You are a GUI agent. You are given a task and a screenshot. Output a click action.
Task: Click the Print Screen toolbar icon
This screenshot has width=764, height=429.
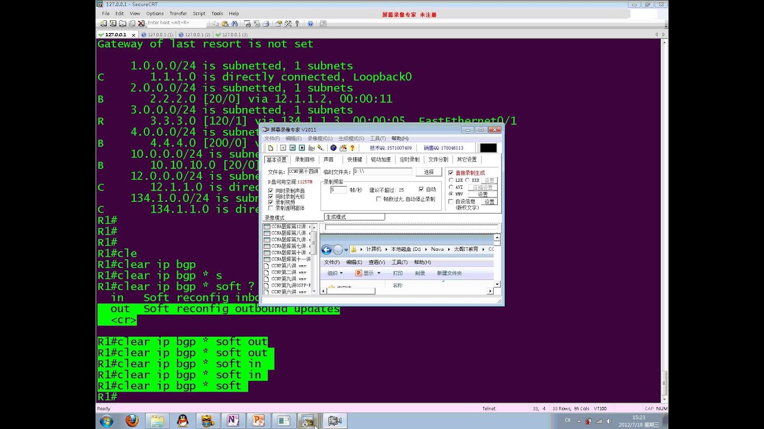click(x=248, y=23)
